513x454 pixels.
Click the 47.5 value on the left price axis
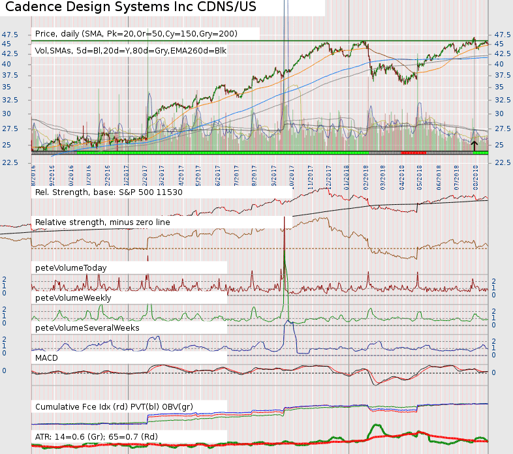10,35
